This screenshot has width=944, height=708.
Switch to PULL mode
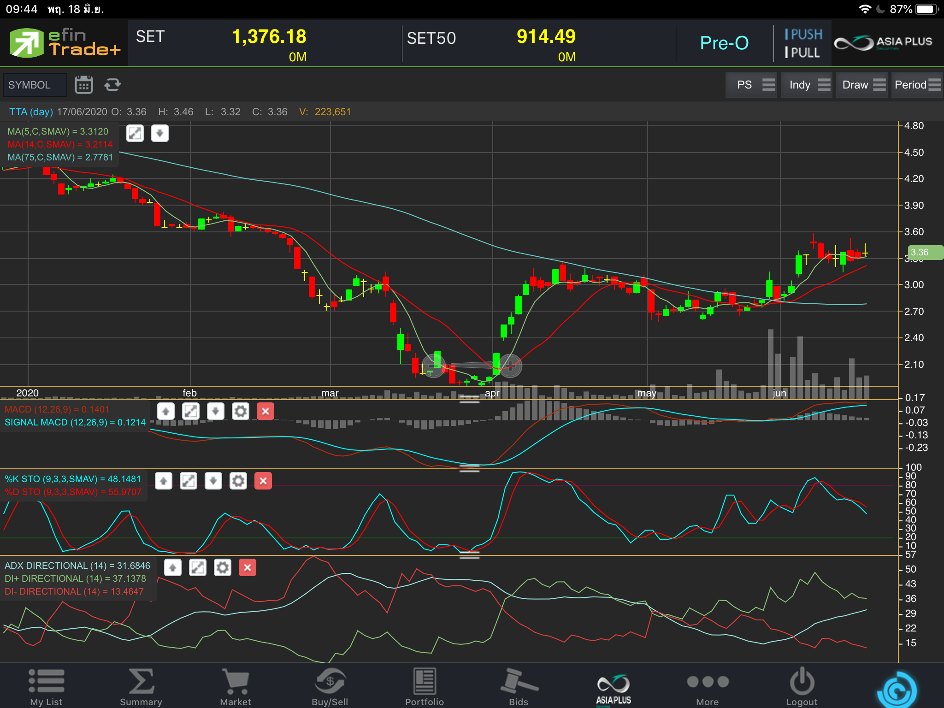pyautogui.click(x=802, y=53)
